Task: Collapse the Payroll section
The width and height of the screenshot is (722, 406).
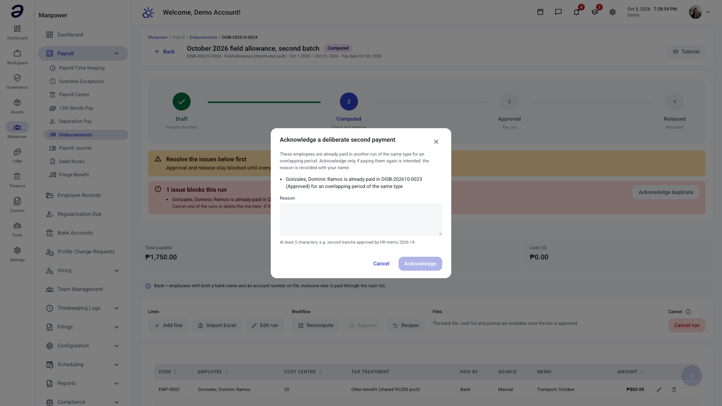Action: coord(83,53)
